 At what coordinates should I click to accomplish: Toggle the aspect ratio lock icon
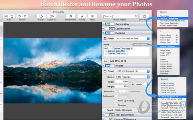tap(133, 84)
